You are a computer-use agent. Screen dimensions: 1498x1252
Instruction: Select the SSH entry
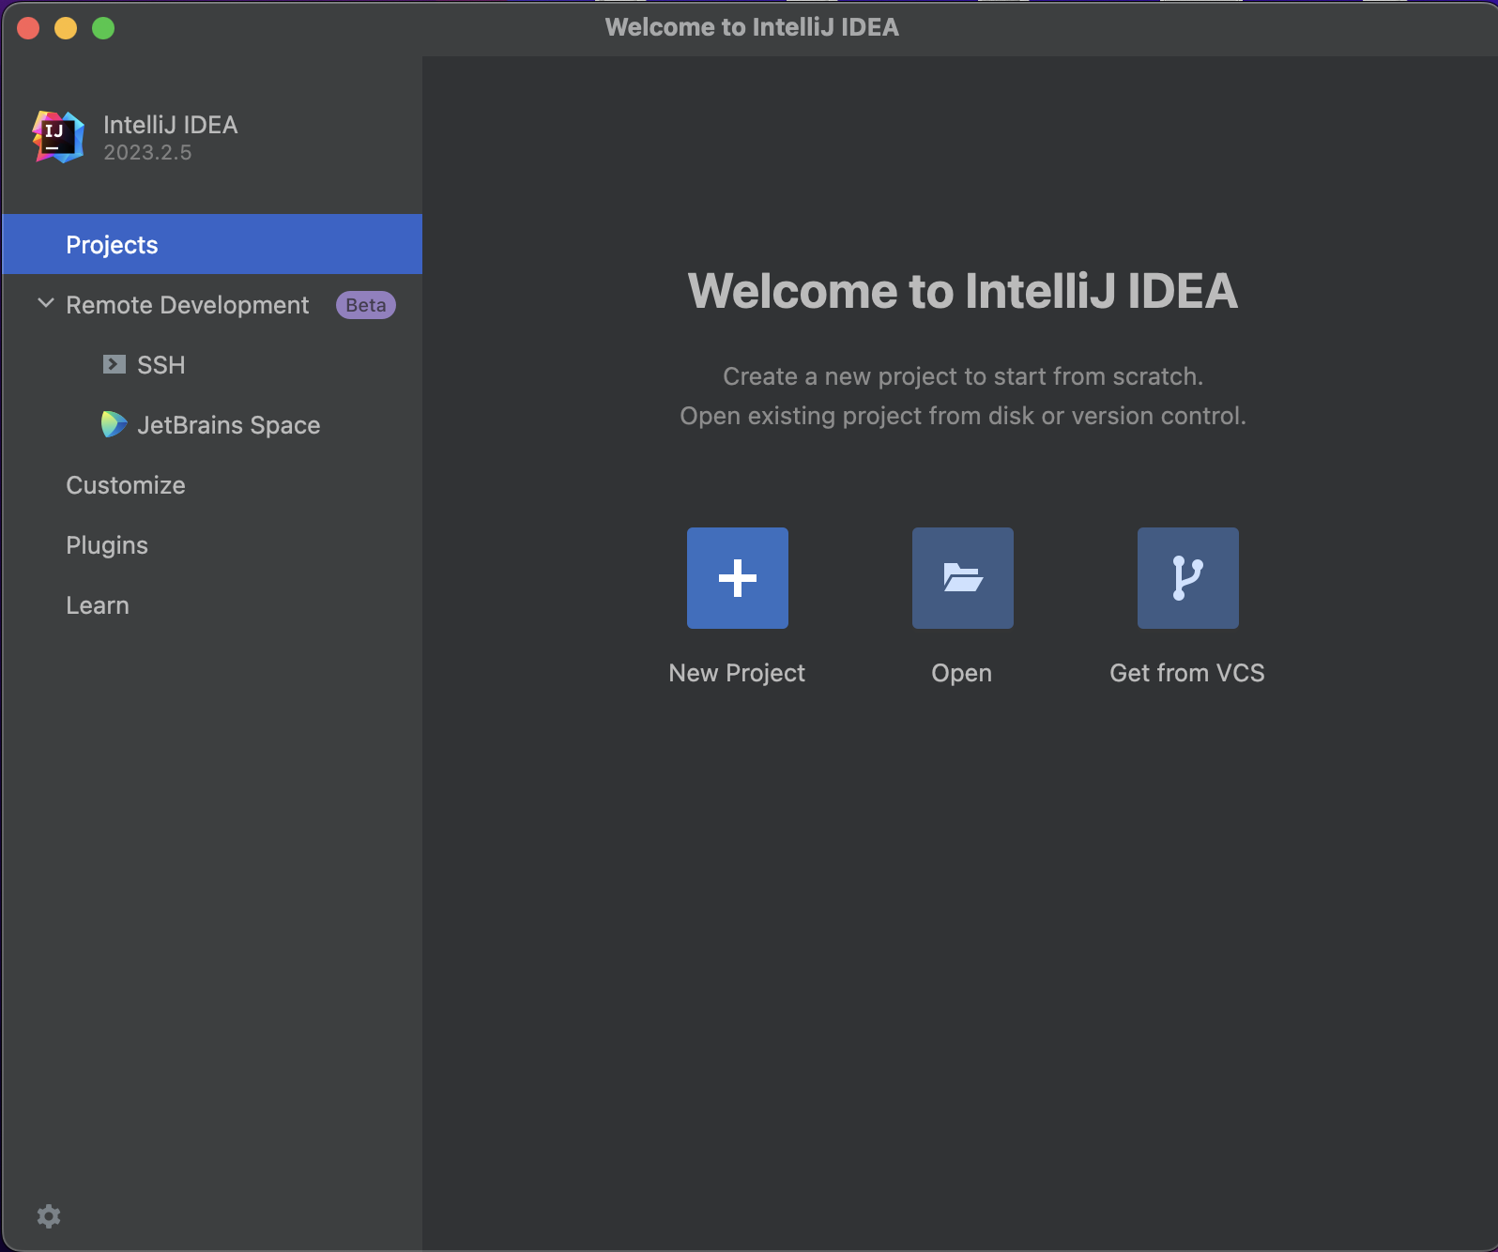point(212,364)
